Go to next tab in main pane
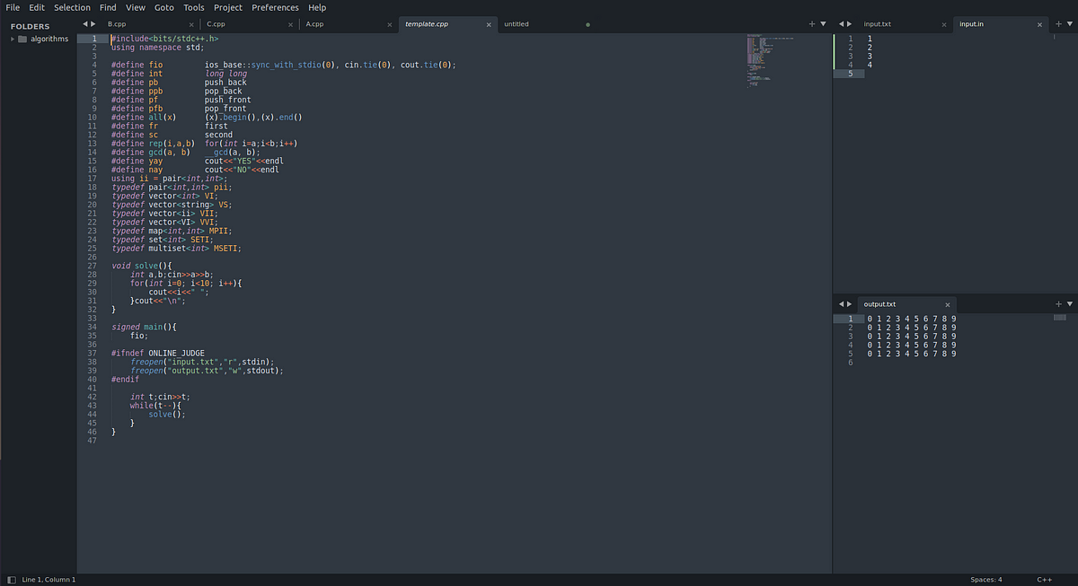 pos(94,24)
